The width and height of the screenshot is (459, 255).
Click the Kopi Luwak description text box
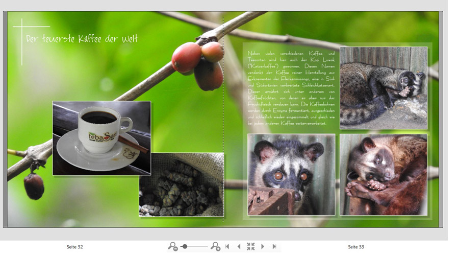(291, 88)
